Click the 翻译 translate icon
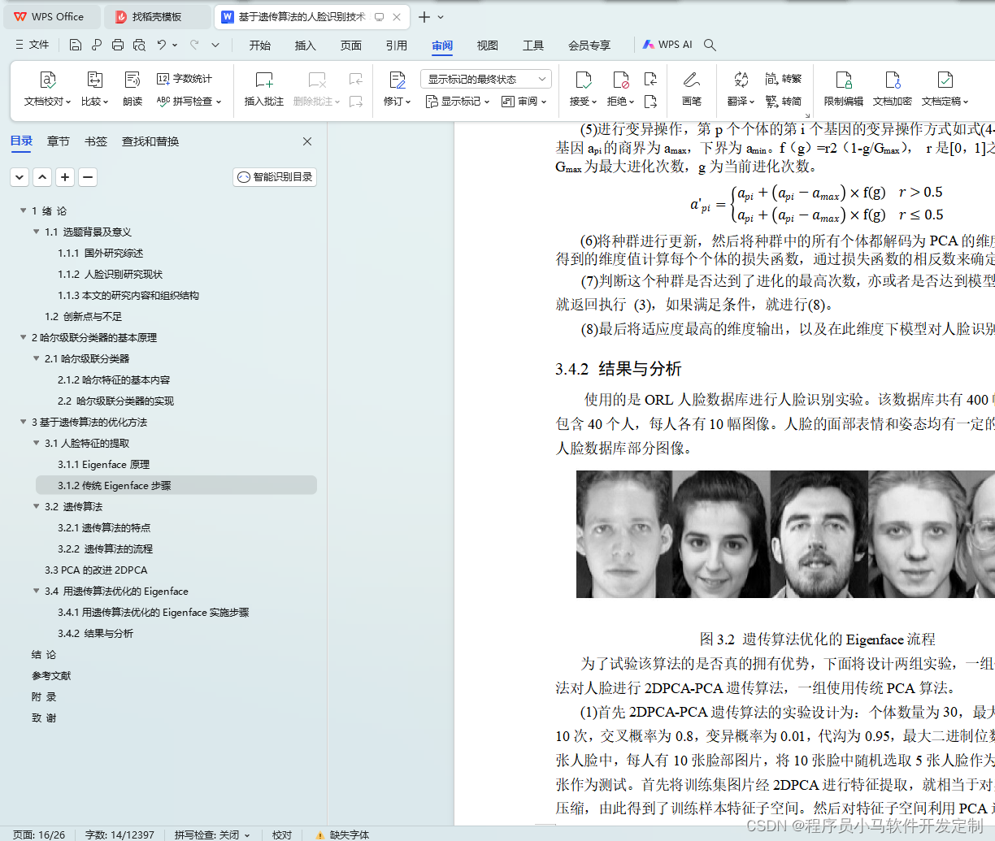This screenshot has width=995, height=841. click(741, 80)
